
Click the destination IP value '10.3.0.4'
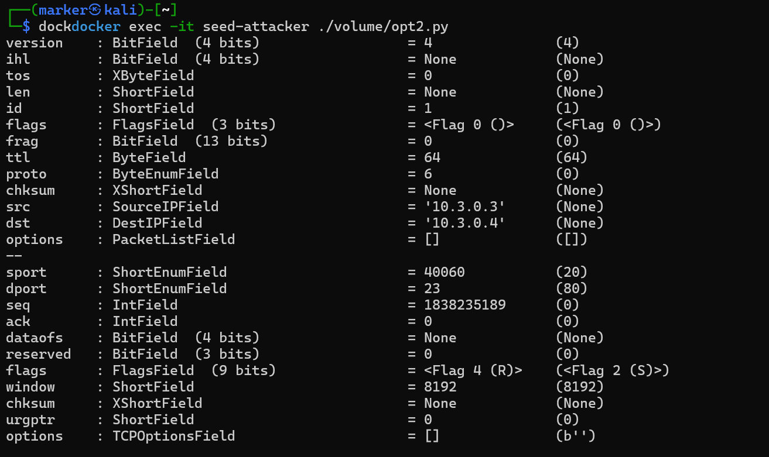464,223
